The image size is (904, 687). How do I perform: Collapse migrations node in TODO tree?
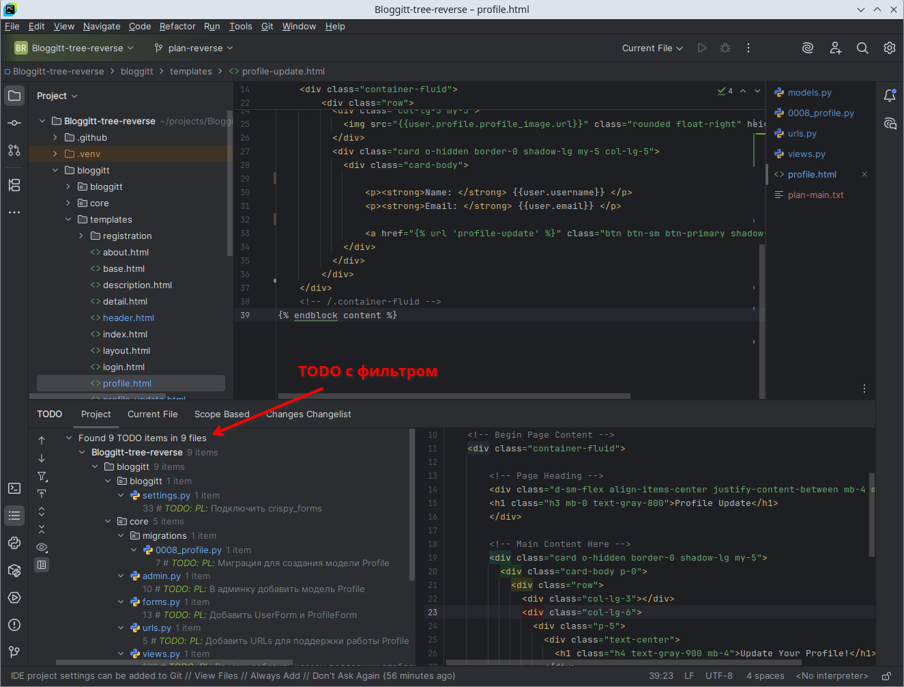[x=121, y=535]
